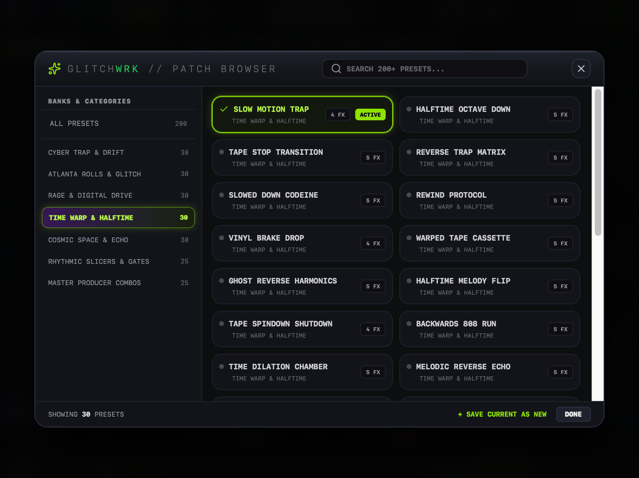
Task: Click the Done button
Action: 573,414
